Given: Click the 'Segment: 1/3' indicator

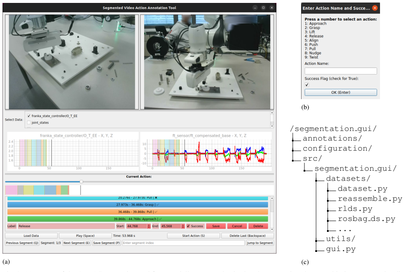Looking at the screenshot, I should [x=51, y=243].
